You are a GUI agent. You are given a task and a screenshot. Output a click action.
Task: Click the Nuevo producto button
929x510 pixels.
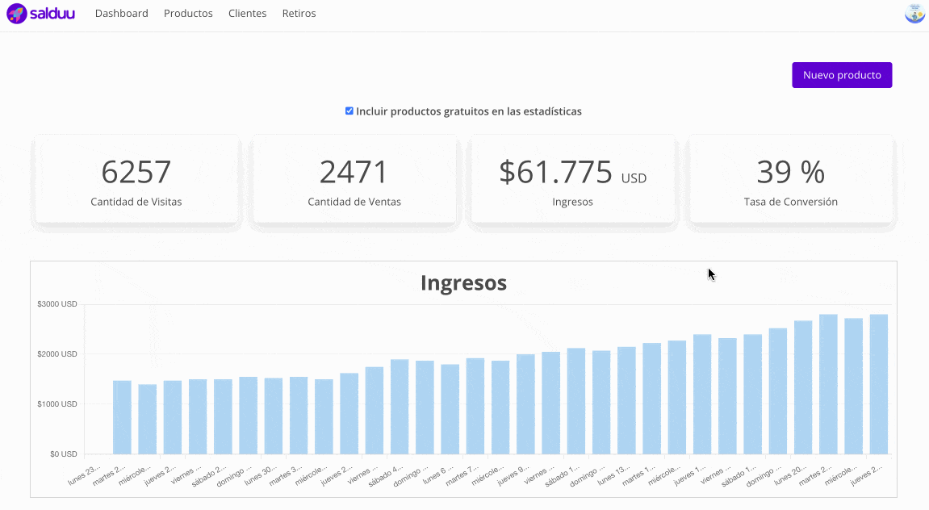(x=842, y=74)
